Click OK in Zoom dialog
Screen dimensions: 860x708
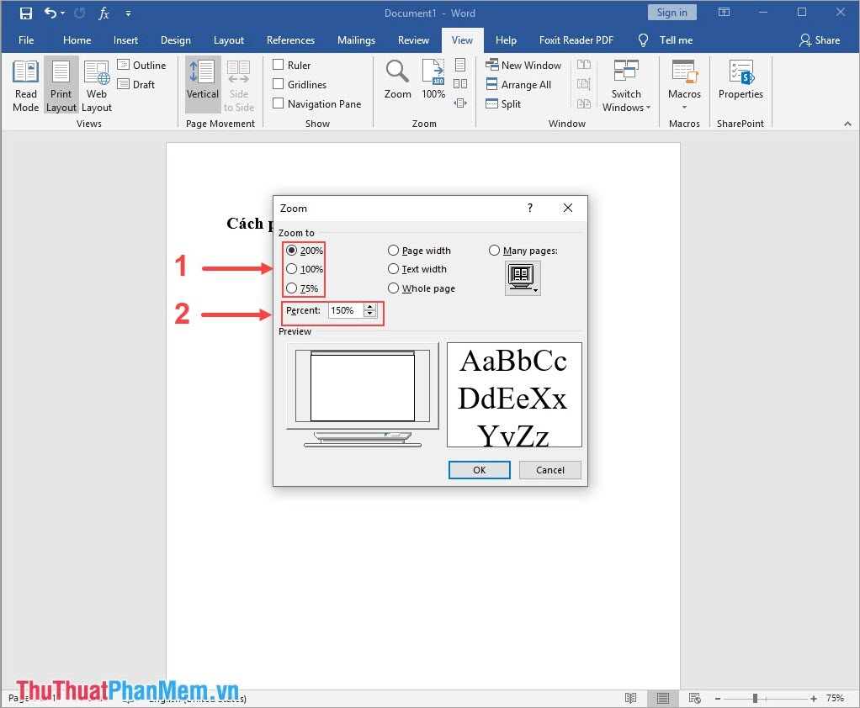point(480,470)
